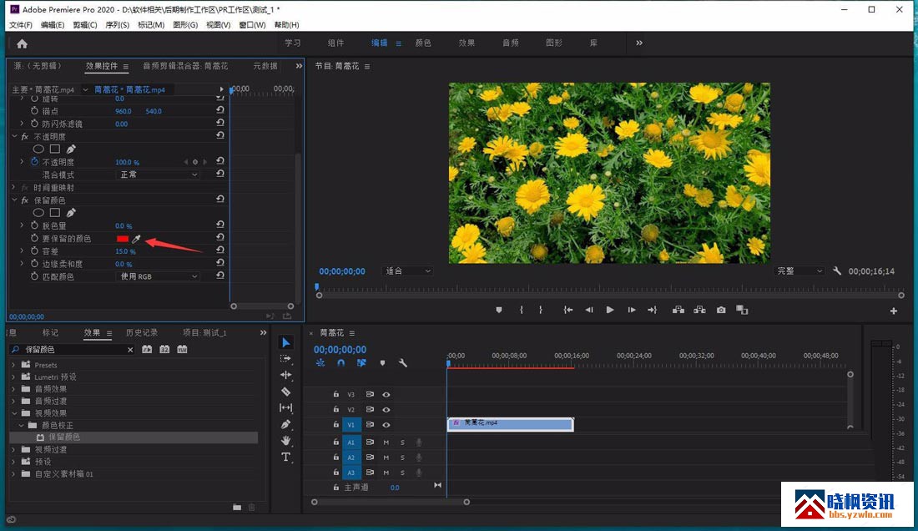
Task: Select the Razor tool
Action: point(285,391)
